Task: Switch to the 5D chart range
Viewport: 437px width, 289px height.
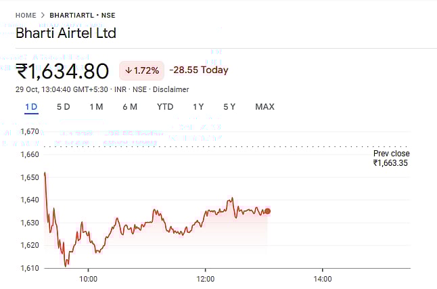Action: 64,107
